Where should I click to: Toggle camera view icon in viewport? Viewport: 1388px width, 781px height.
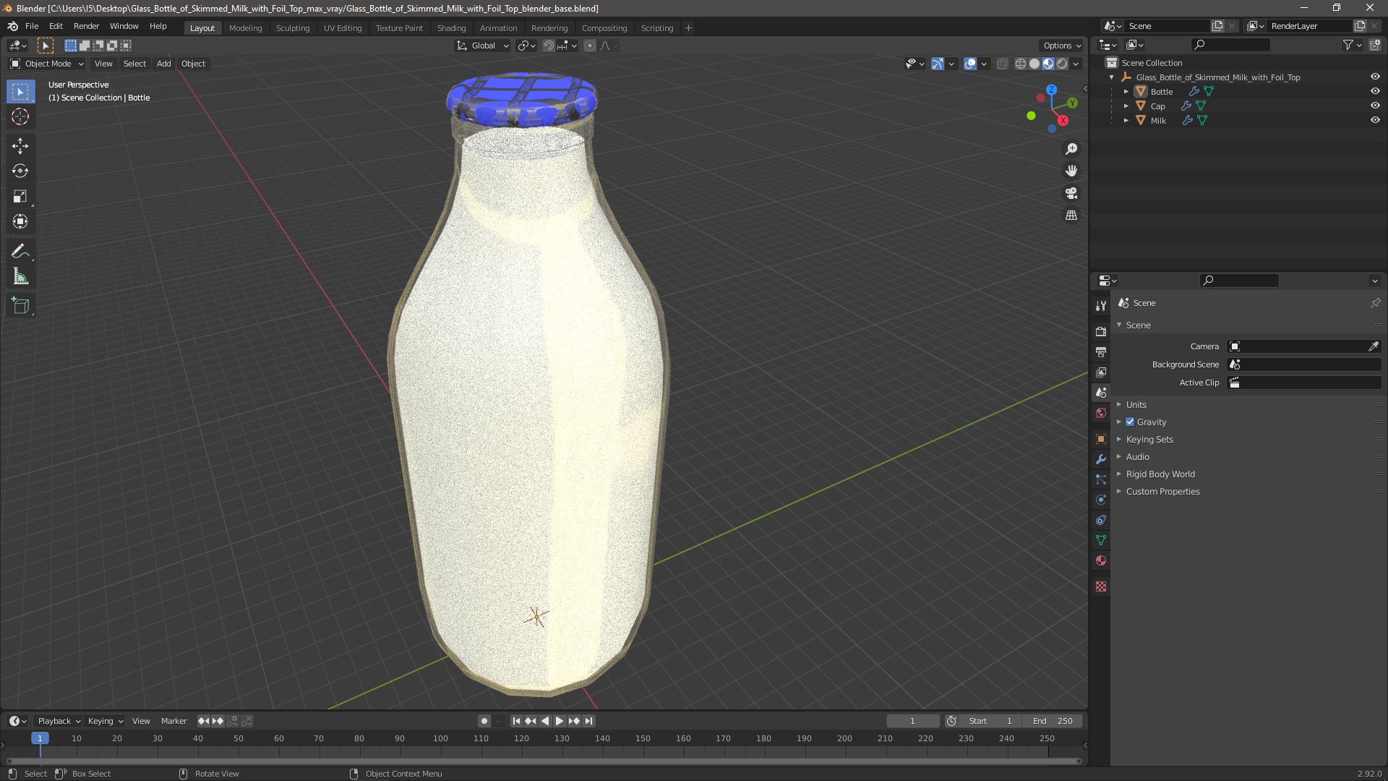1071,193
